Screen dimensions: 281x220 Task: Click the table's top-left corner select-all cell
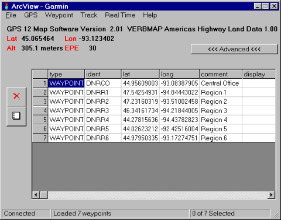click(x=40, y=74)
